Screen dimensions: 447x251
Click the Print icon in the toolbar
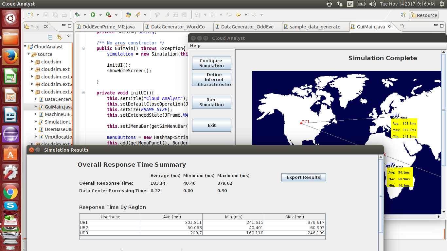tap(64, 15)
